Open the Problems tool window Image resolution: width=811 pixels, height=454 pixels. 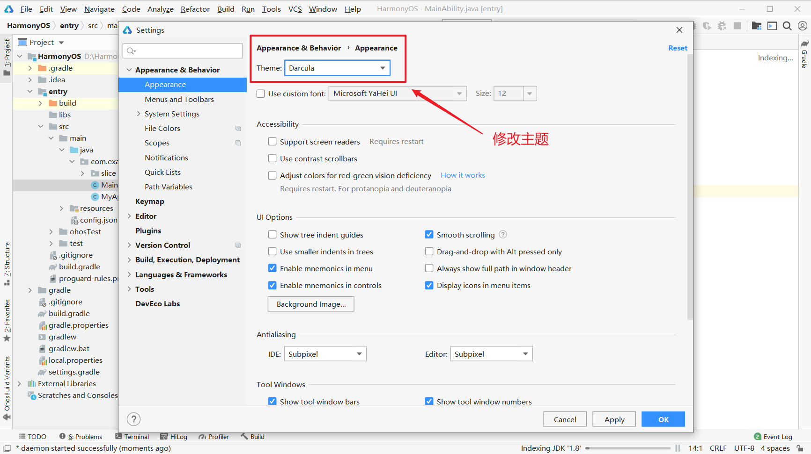81,436
